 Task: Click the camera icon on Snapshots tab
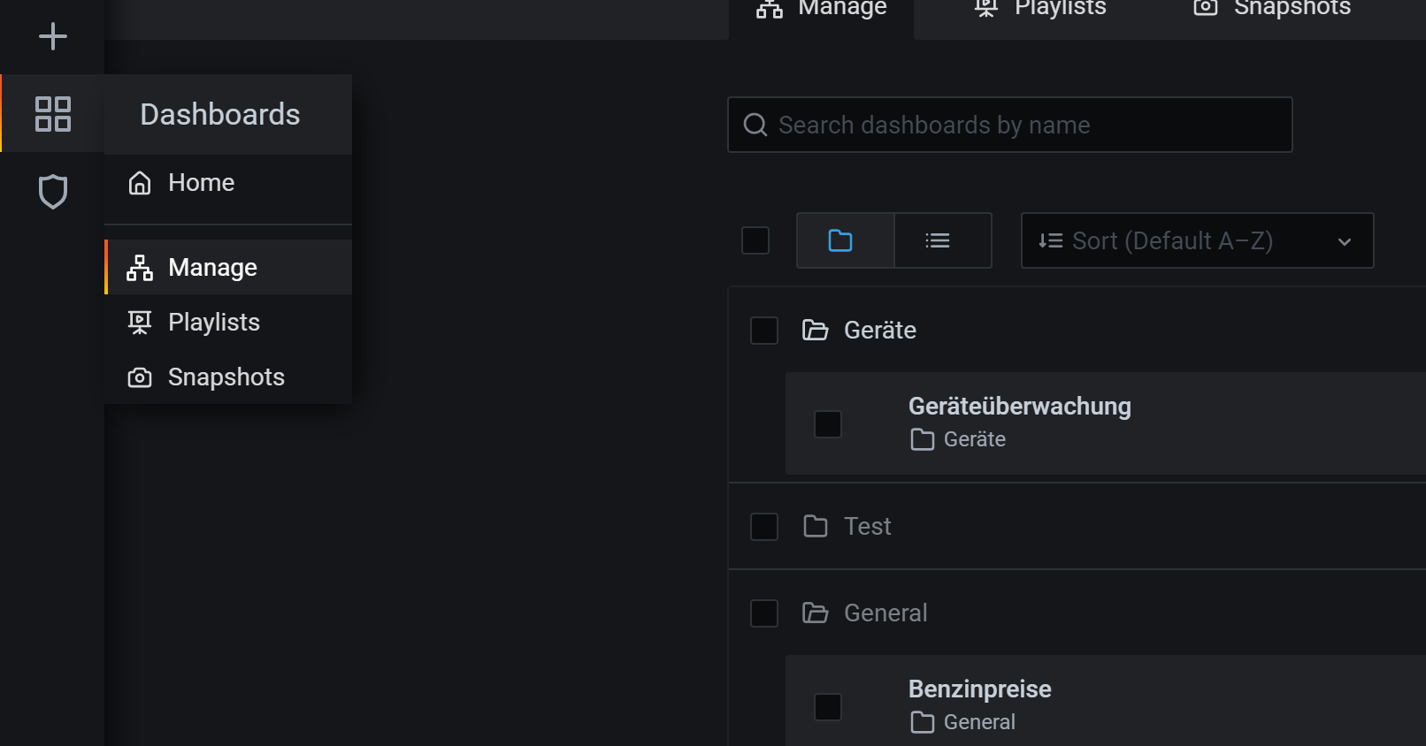click(1206, 8)
